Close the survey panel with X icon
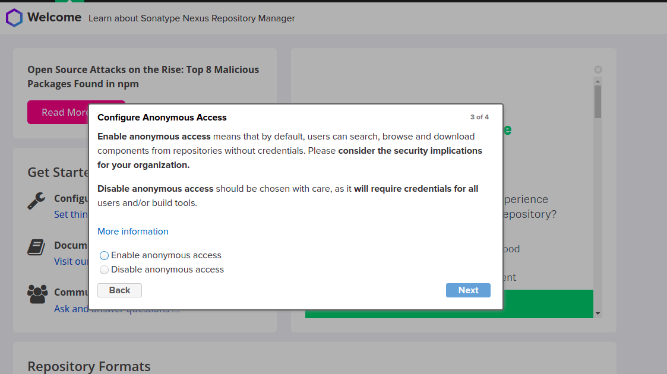The height and width of the screenshot is (374, 667). click(598, 69)
